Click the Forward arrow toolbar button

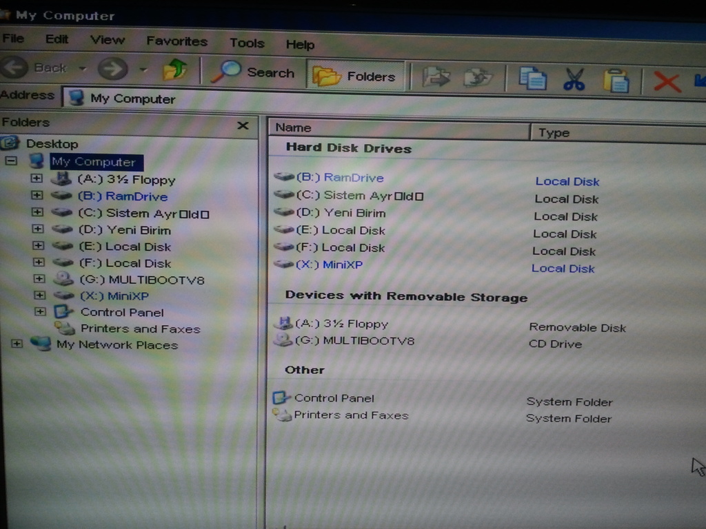click(x=112, y=69)
